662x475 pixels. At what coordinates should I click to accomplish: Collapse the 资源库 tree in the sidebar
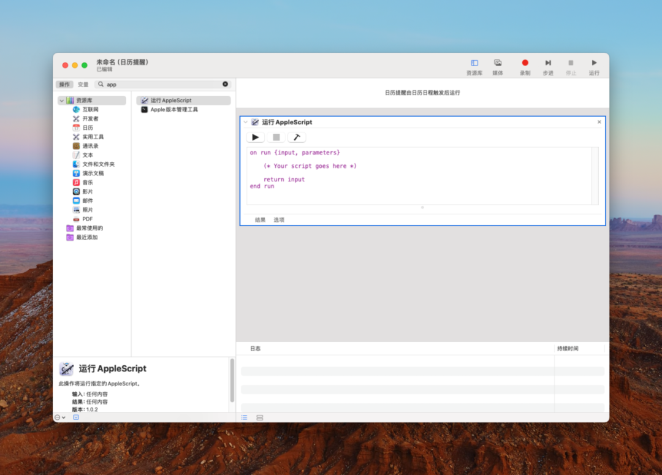(62, 101)
